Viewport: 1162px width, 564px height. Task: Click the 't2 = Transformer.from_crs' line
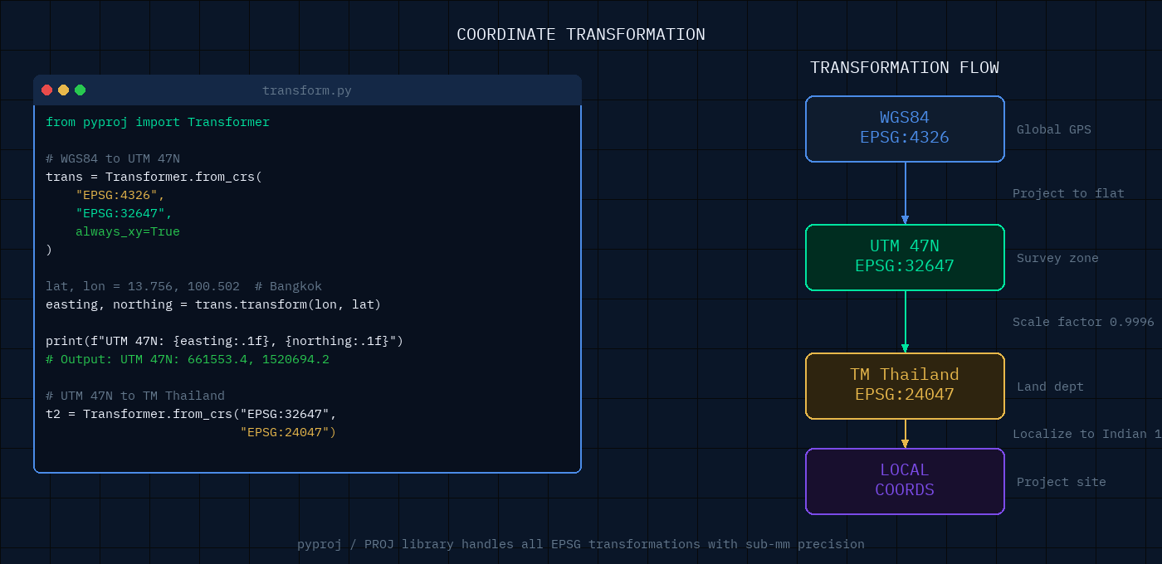click(x=192, y=414)
